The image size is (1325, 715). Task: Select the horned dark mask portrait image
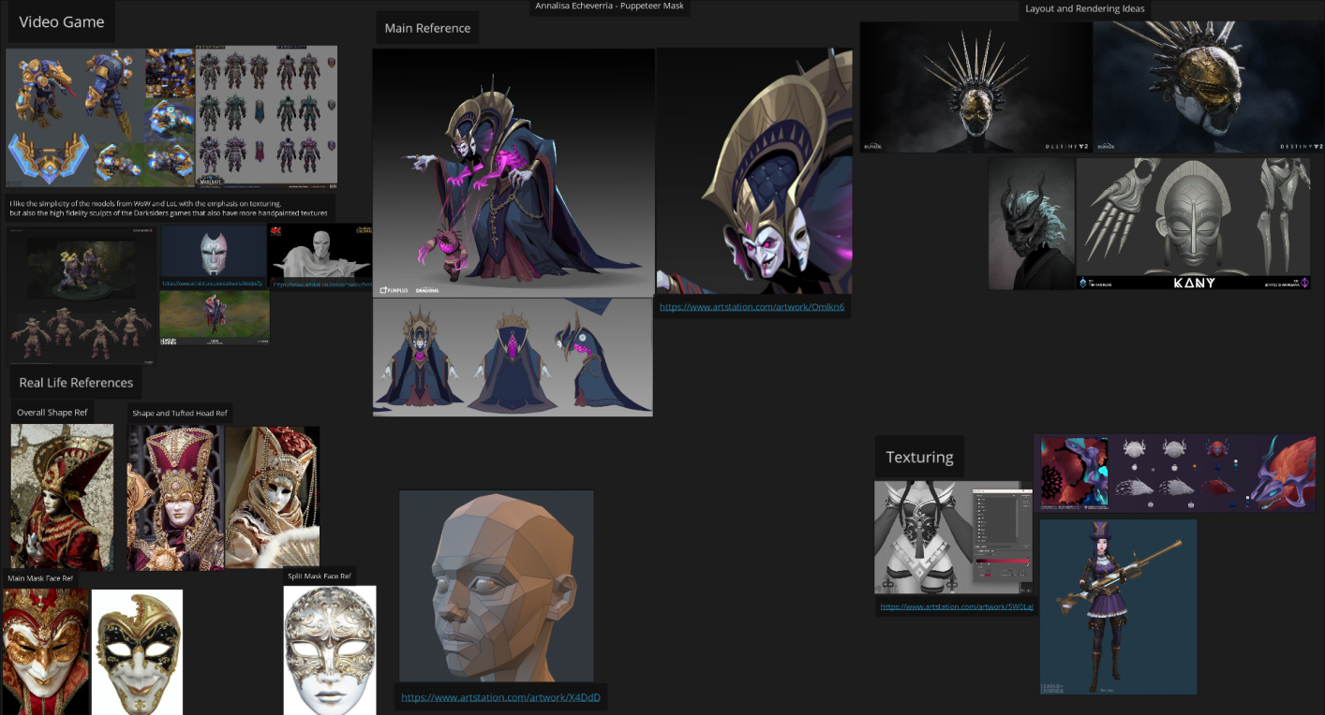1032,224
